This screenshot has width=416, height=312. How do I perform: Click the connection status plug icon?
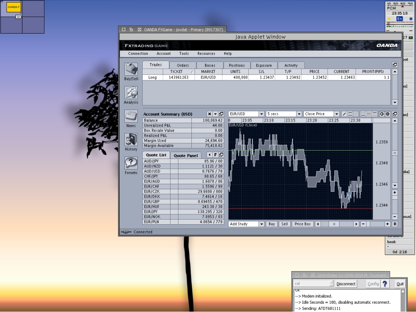pos(126,232)
